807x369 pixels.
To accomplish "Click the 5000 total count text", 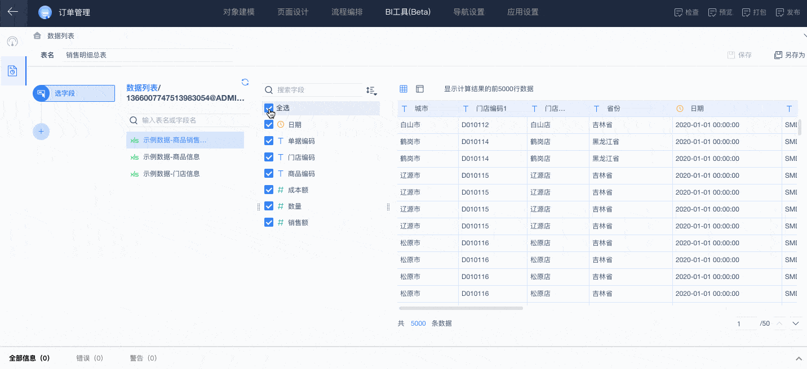I will tap(418, 323).
